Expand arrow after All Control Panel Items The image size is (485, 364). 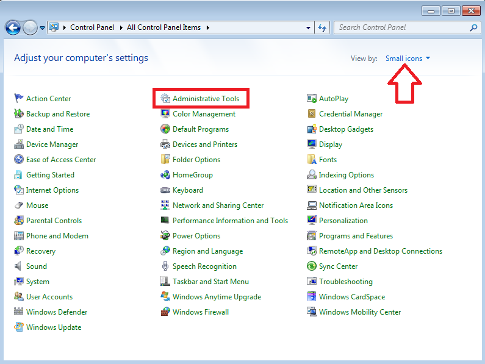pyautogui.click(x=208, y=27)
